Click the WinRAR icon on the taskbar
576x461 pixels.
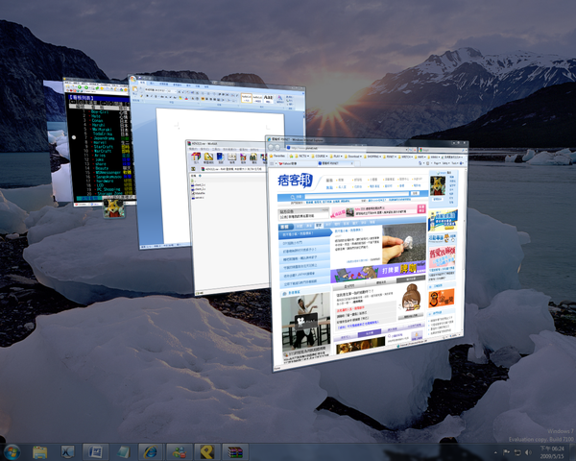tap(236, 450)
